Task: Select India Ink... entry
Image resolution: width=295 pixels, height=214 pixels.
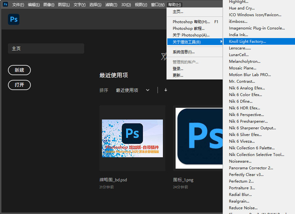Action: [259, 35]
